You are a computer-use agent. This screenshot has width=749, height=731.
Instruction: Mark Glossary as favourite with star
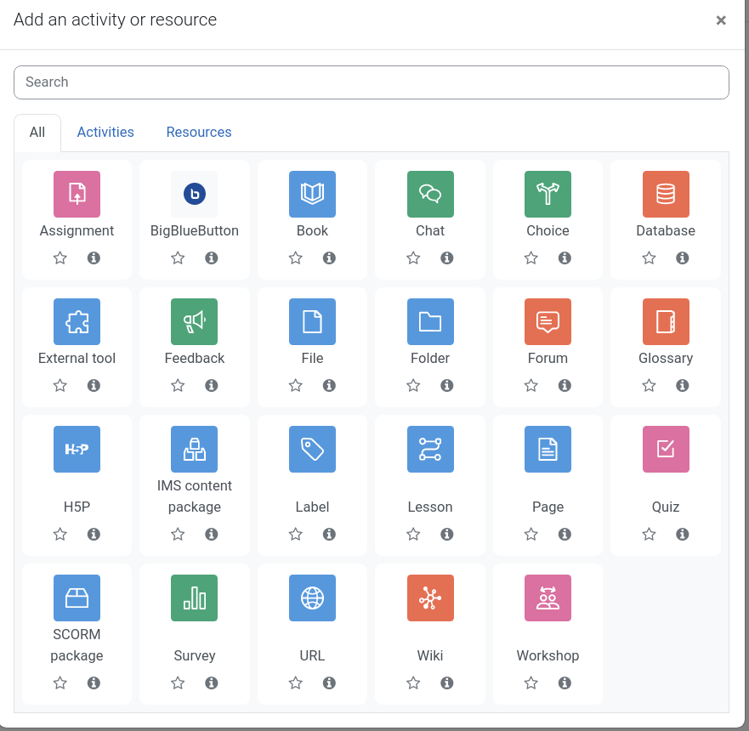point(649,385)
